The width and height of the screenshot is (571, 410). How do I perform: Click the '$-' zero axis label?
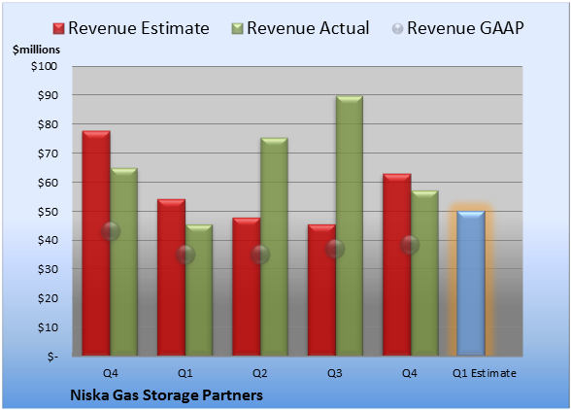[x=52, y=357]
